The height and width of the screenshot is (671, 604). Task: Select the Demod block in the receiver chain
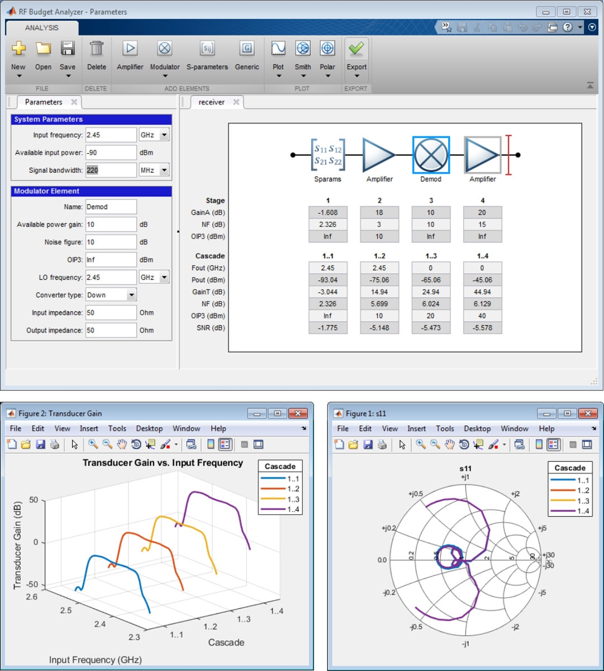coord(430,155)
